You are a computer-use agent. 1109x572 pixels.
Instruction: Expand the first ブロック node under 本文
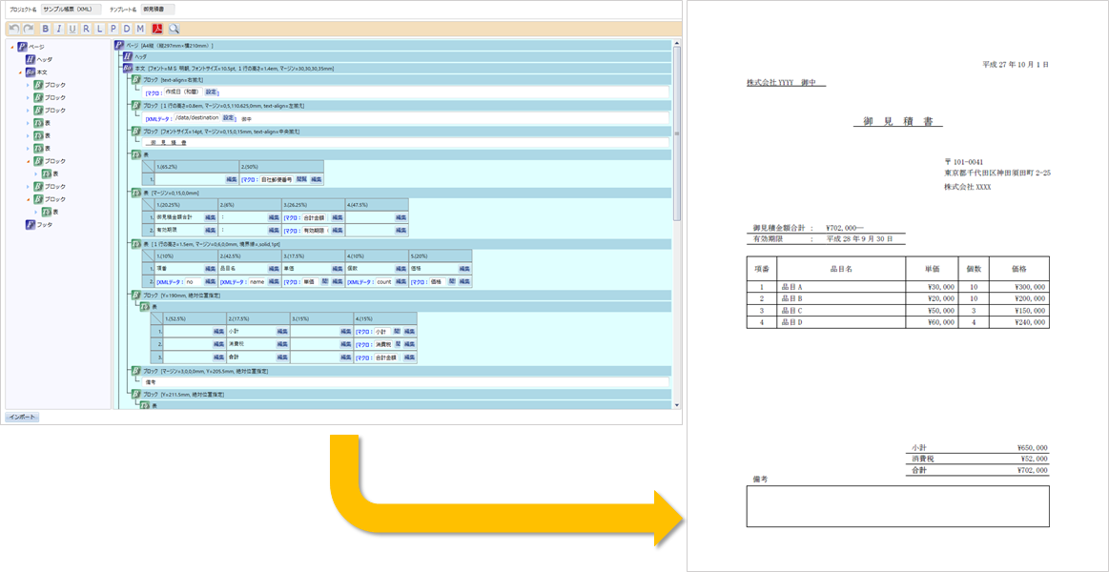pos(28,85)
